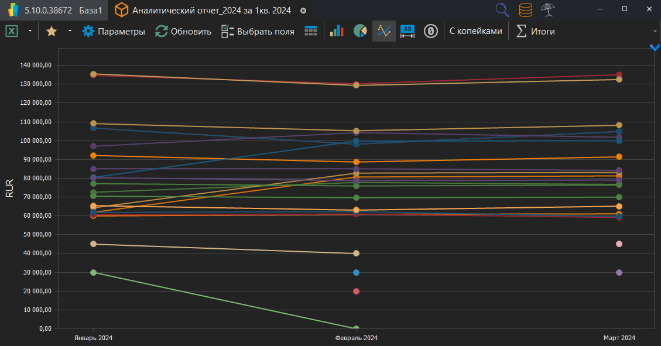Click the orange database icon
This screenshot has height=346, width=661.
click(x=525, y=9)
